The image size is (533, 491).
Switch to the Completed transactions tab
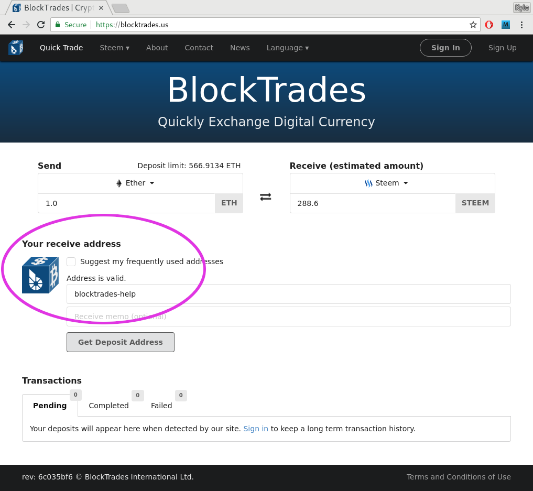[x=109, y=406]
